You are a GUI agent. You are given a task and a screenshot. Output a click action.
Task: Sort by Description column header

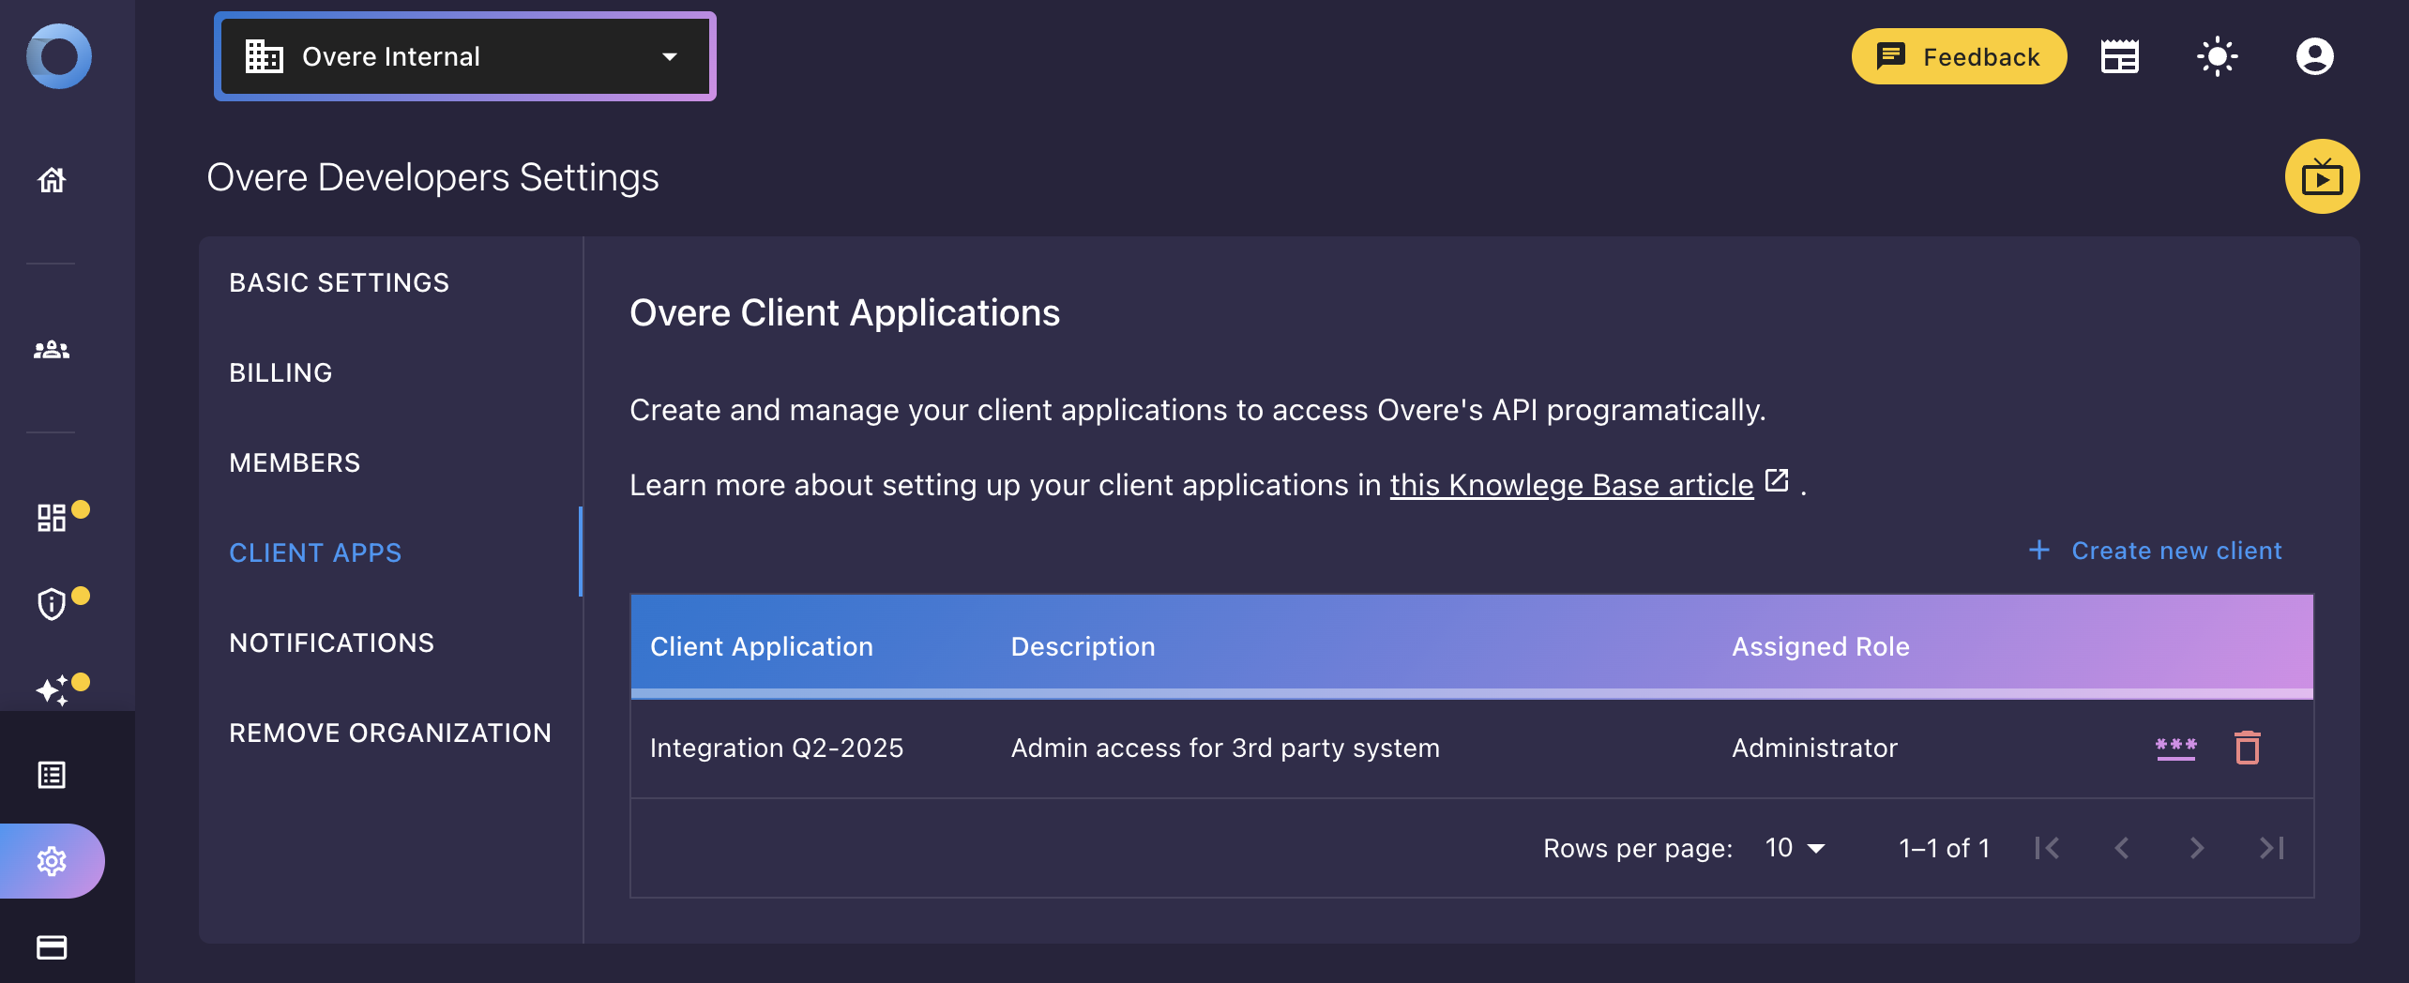click(1083, 646)
